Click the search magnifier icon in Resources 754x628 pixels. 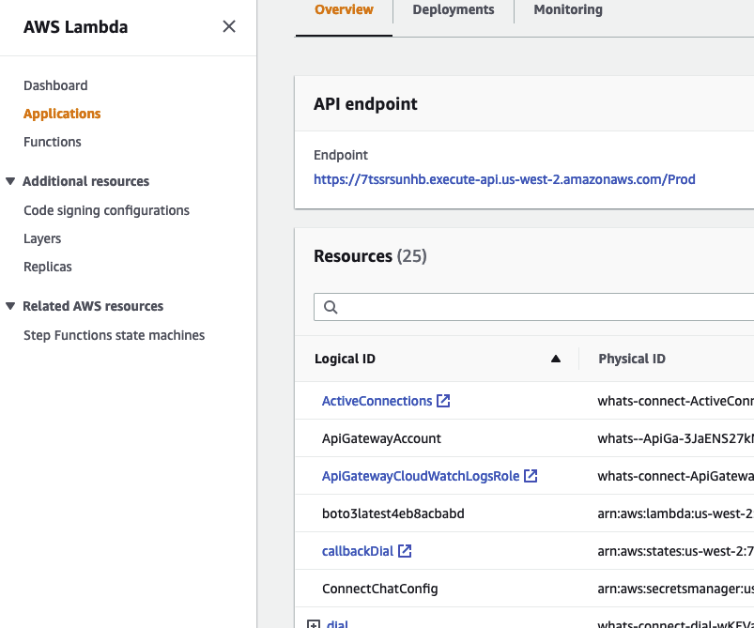[x=331, y=307]
